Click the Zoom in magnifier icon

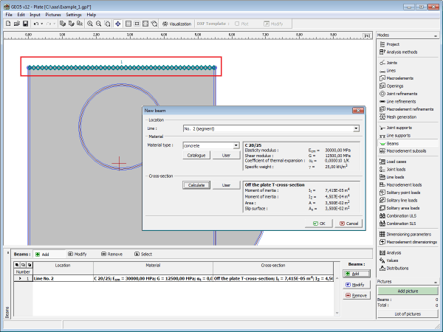pos(90,24)
